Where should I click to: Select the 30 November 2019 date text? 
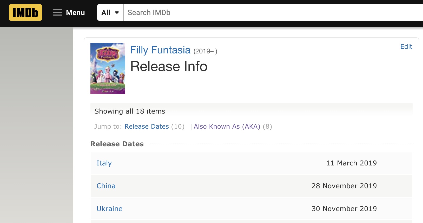[x=344, y=209]
